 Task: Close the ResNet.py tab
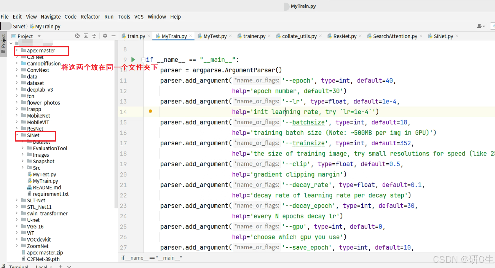[x=360, y=36]
